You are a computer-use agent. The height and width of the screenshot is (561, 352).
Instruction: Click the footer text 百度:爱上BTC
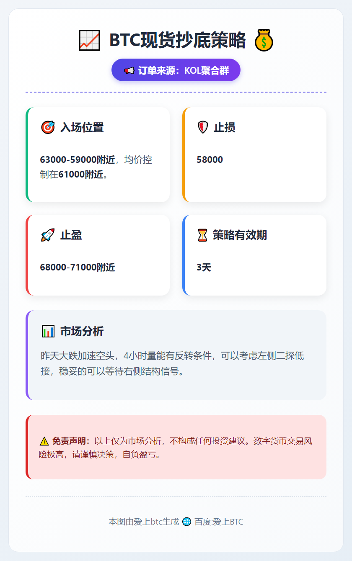tap(219, 522)
